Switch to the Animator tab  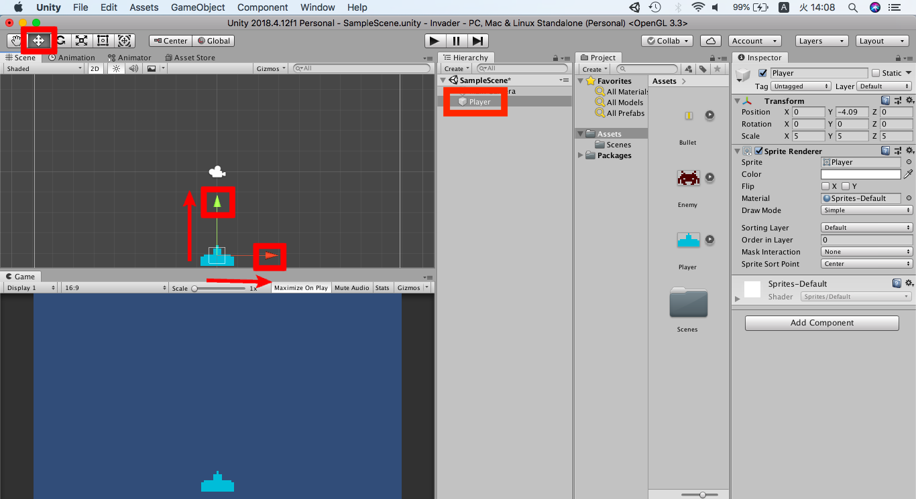[129, 58]
